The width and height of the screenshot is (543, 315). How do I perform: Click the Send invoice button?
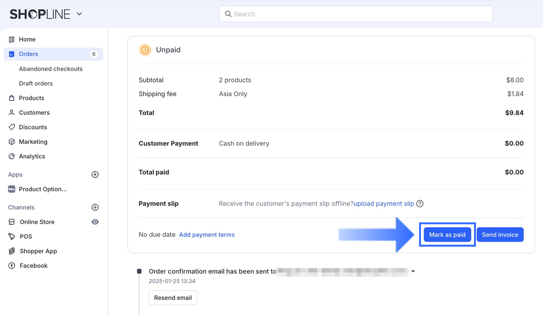[x=500, y=235]
